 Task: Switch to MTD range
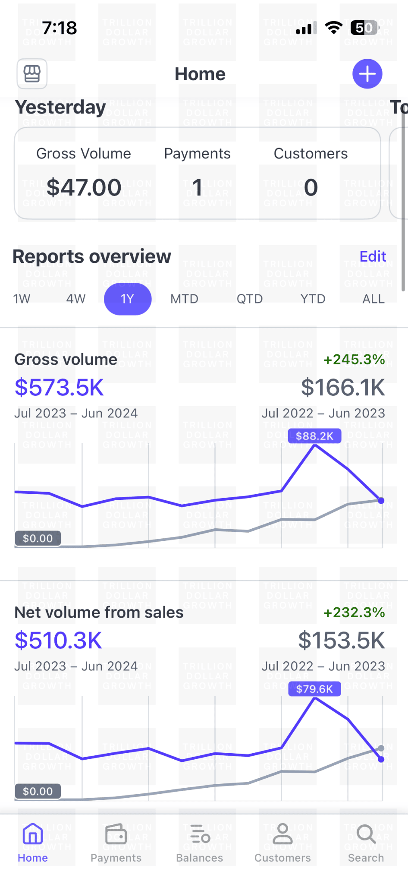click(184, 299)
